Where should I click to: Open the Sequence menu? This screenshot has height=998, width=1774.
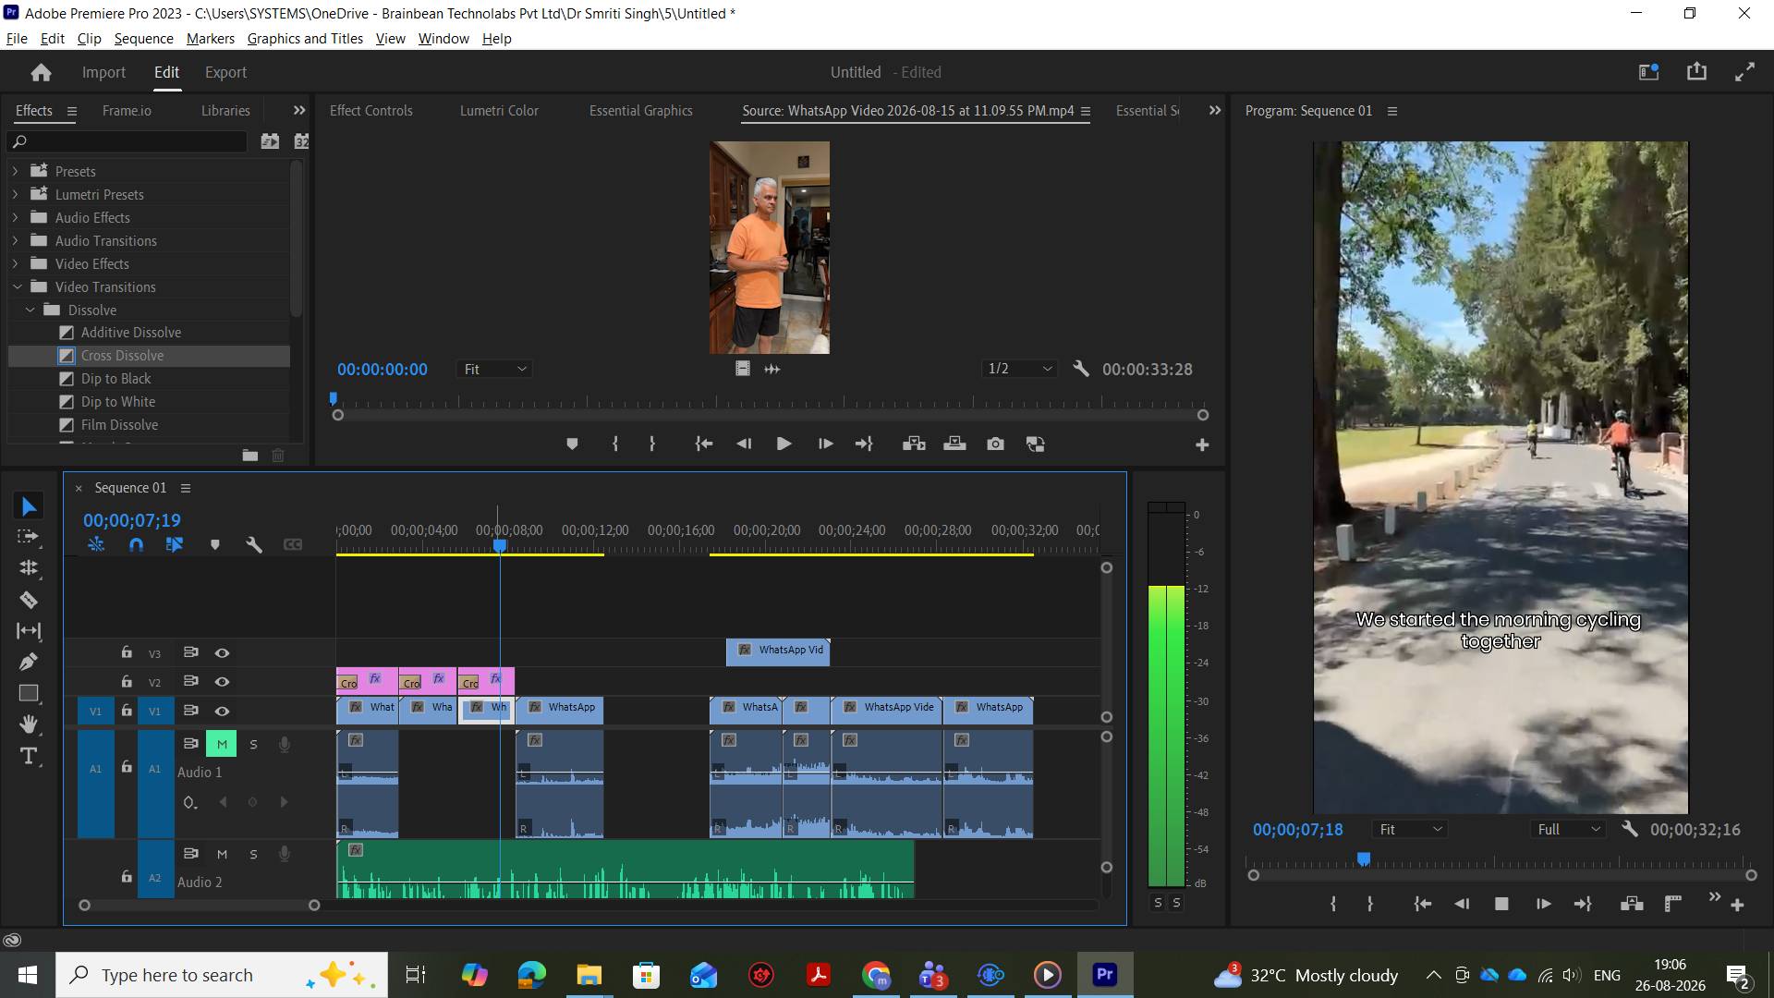click(143, 38)
